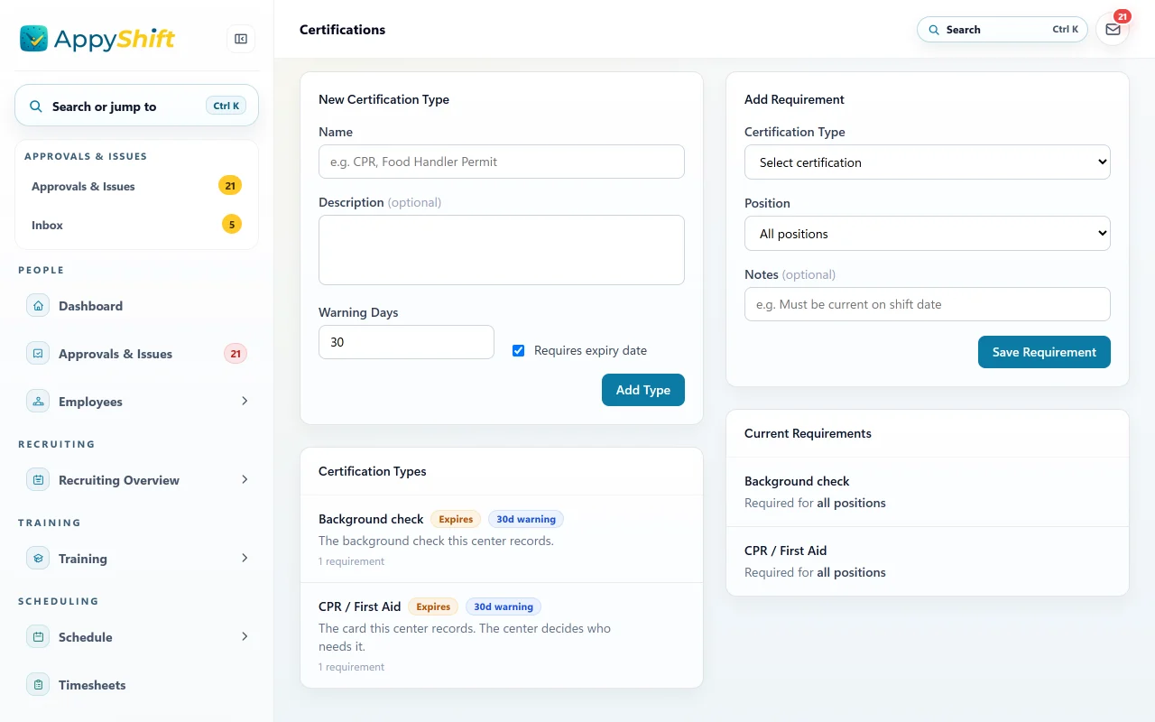Go to the Dashboard page
This screenshot has width=1155, height=722.
tap(136, 306)
